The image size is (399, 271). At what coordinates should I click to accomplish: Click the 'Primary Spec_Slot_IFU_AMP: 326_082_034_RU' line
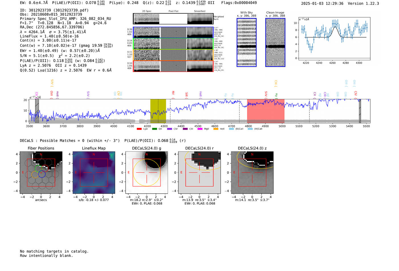[x=66, y=19]
